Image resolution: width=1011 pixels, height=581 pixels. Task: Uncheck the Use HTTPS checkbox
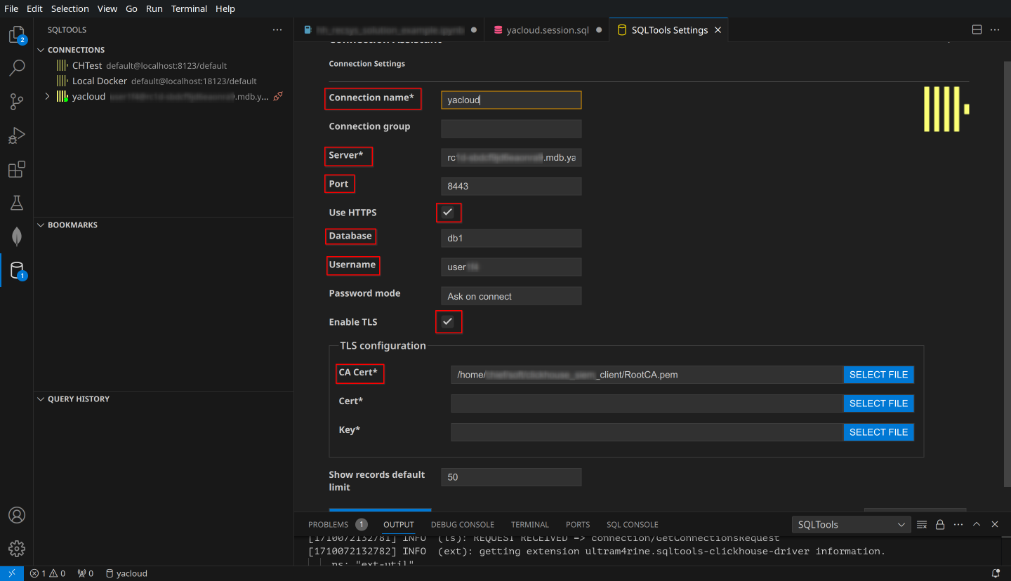448,212
